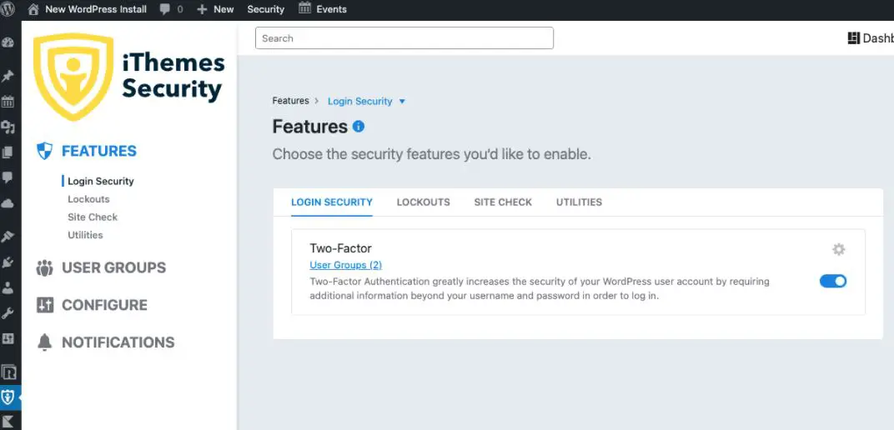
Task: Click the Events calendar icon in admin bar
Action: [305, 8]
